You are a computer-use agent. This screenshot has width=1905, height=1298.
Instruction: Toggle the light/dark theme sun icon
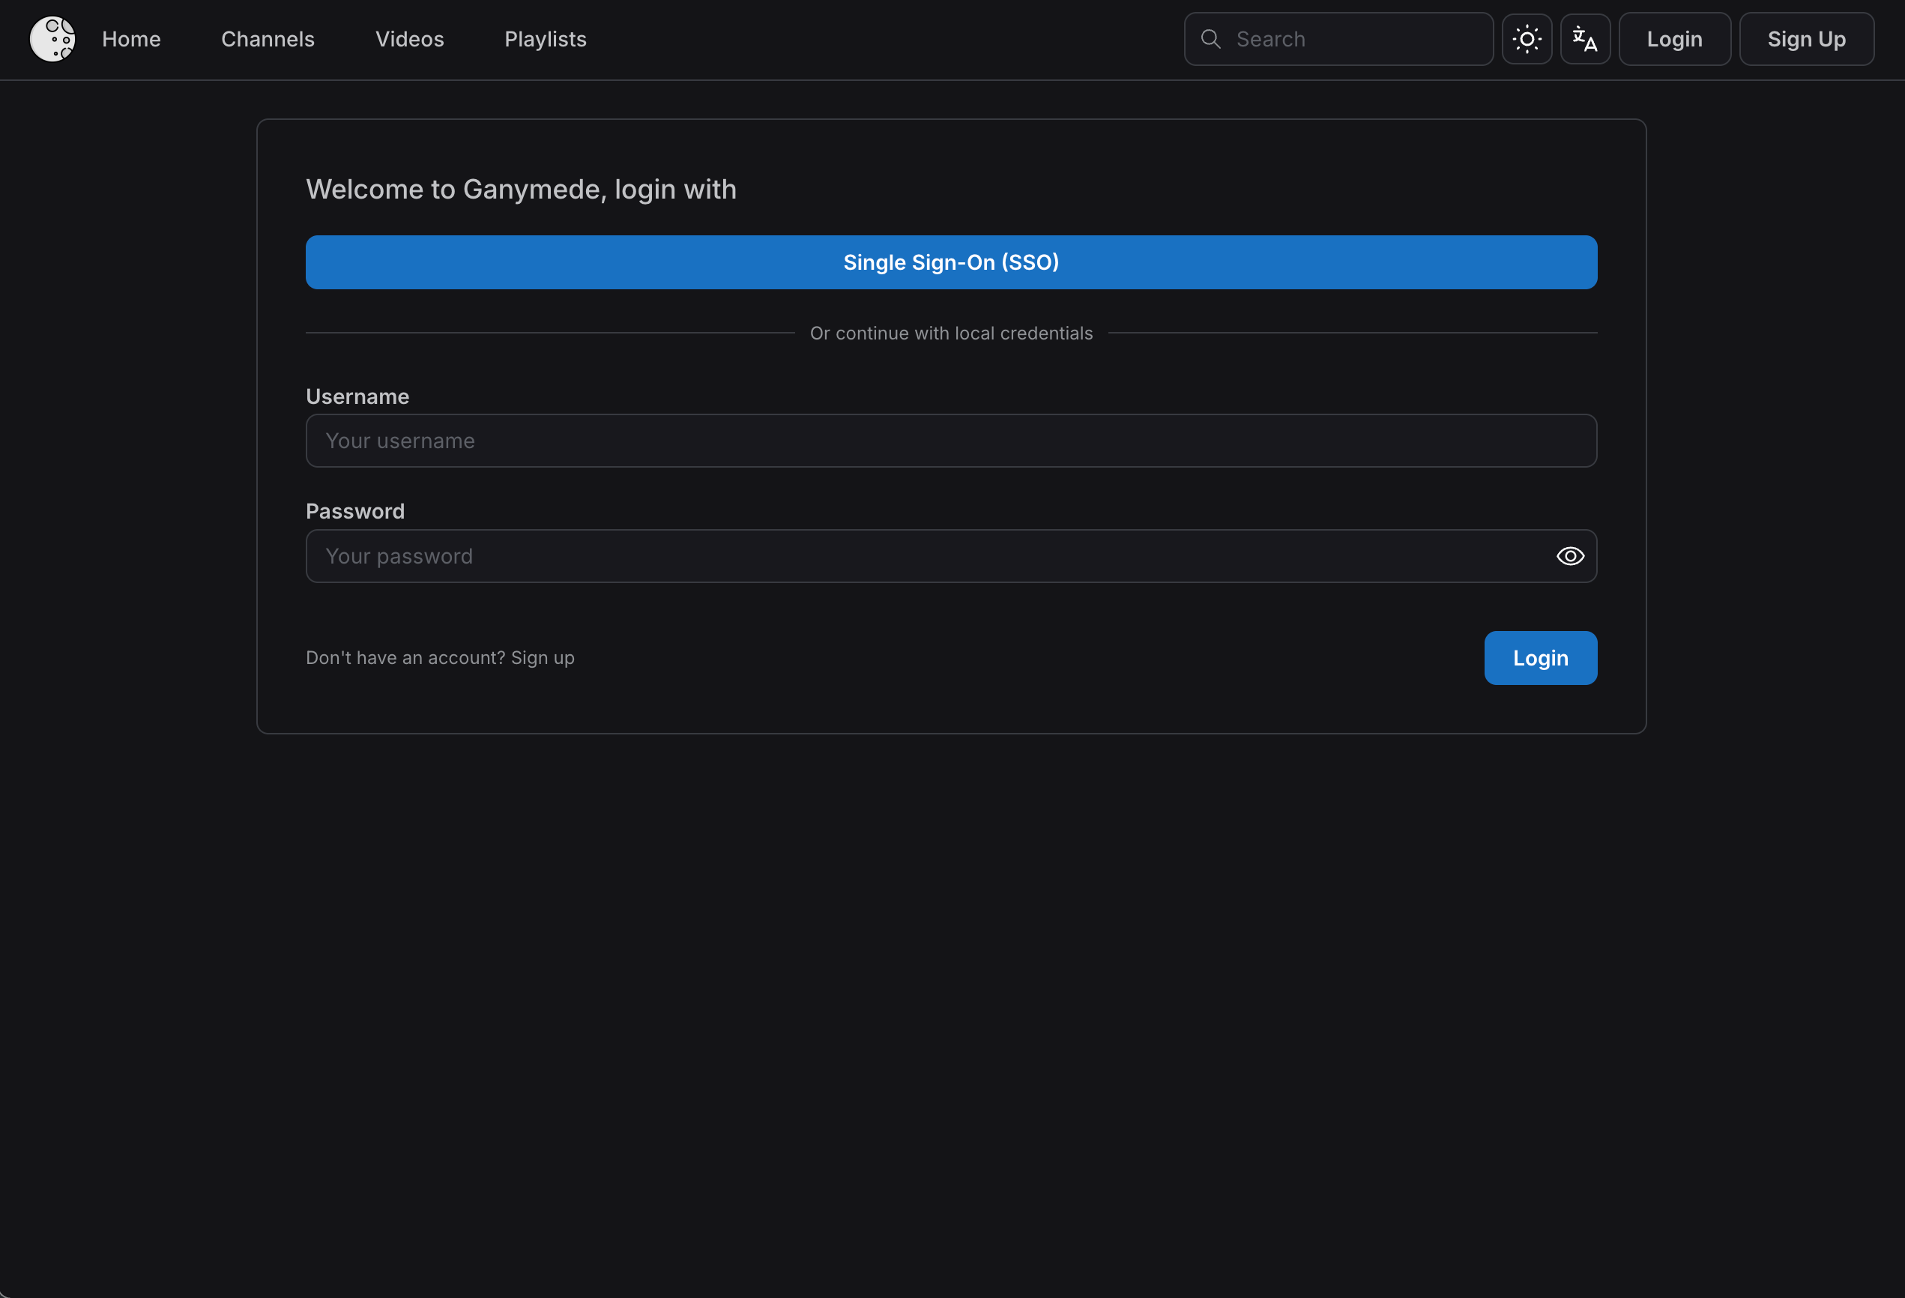click(1527, 38)
